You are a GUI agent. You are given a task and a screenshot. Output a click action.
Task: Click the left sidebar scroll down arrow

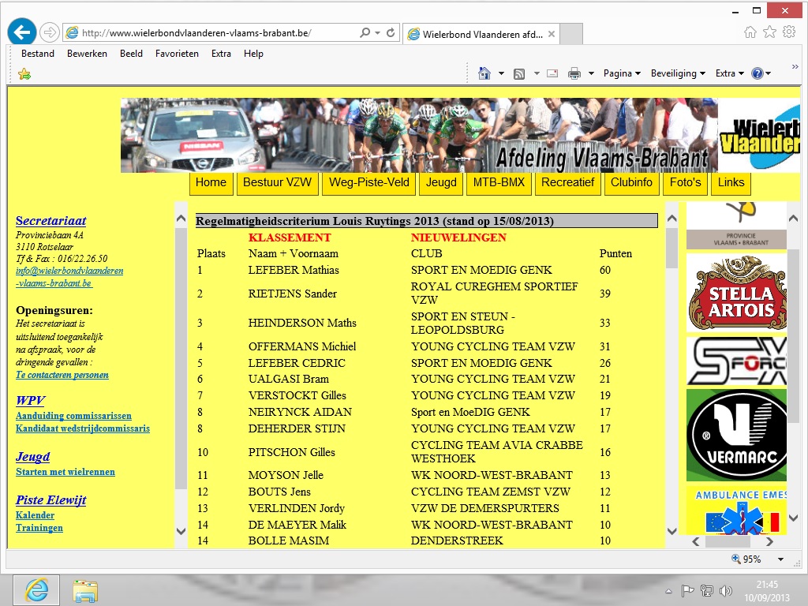click(181, 531)
